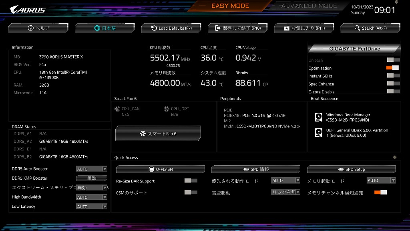The width and height of the screenshot is (410, 231).
Task: Open SPD Setup button
Action: (351, 169)
